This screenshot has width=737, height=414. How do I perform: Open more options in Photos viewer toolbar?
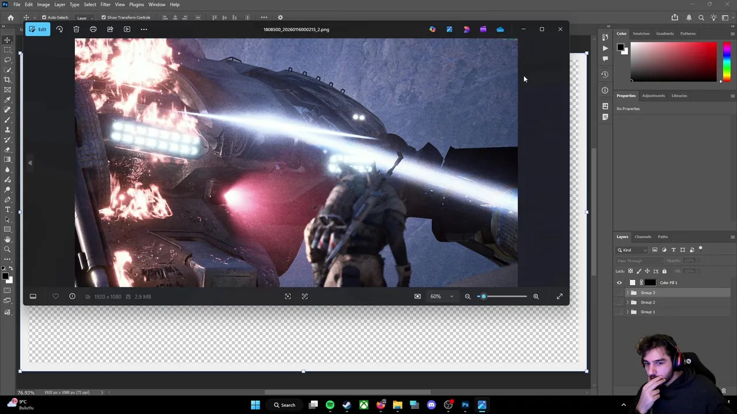(144, 29)
